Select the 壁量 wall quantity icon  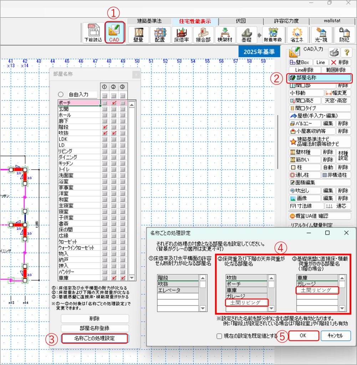(x=138, y=35)
